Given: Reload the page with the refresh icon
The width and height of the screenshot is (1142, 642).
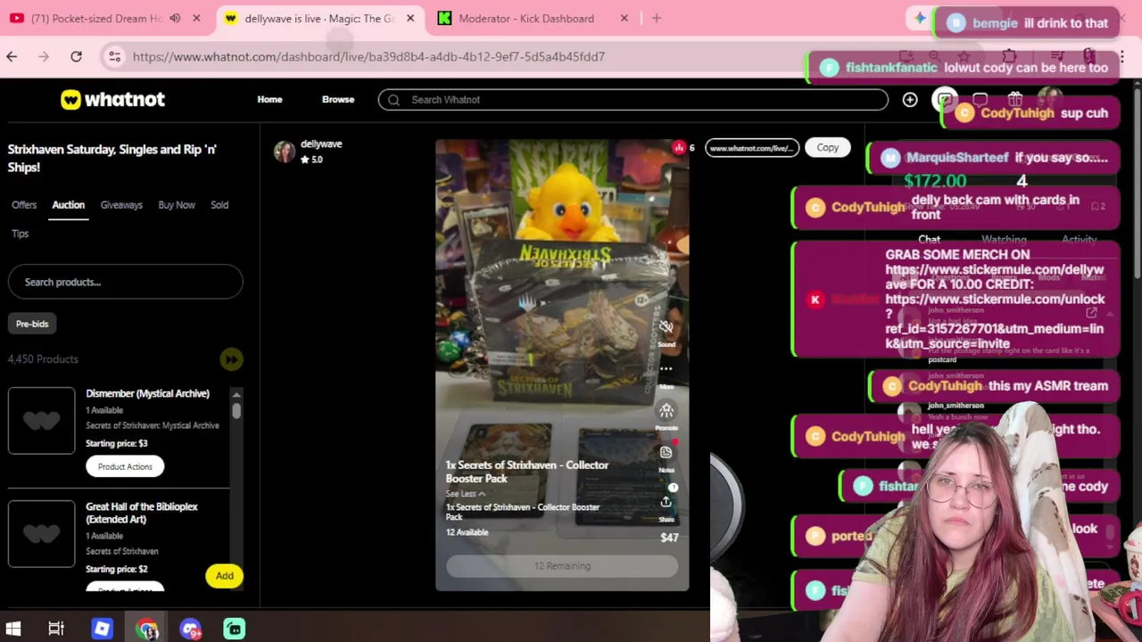Looking at the screenshot, I should [x=76, y=57].
